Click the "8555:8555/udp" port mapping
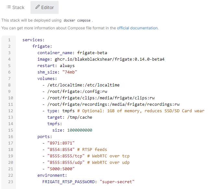Image resolution: width=208 pixels, height=189 pixels. click(66, 163)
